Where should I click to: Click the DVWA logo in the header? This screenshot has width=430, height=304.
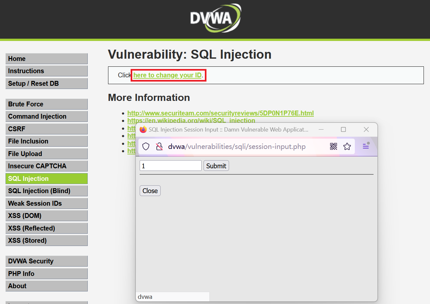point(215,18)
